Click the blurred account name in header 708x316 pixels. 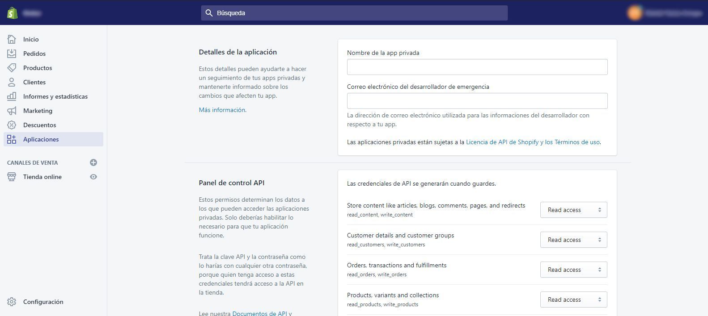tap(673, 13)
